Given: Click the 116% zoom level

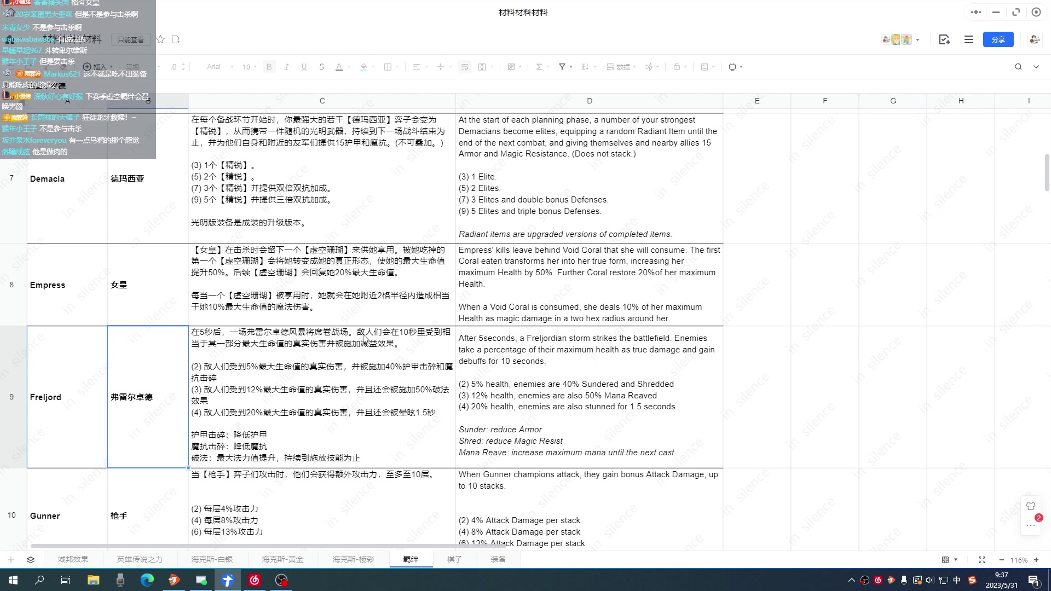Looking at the screenshot, I should [1019, 560].
